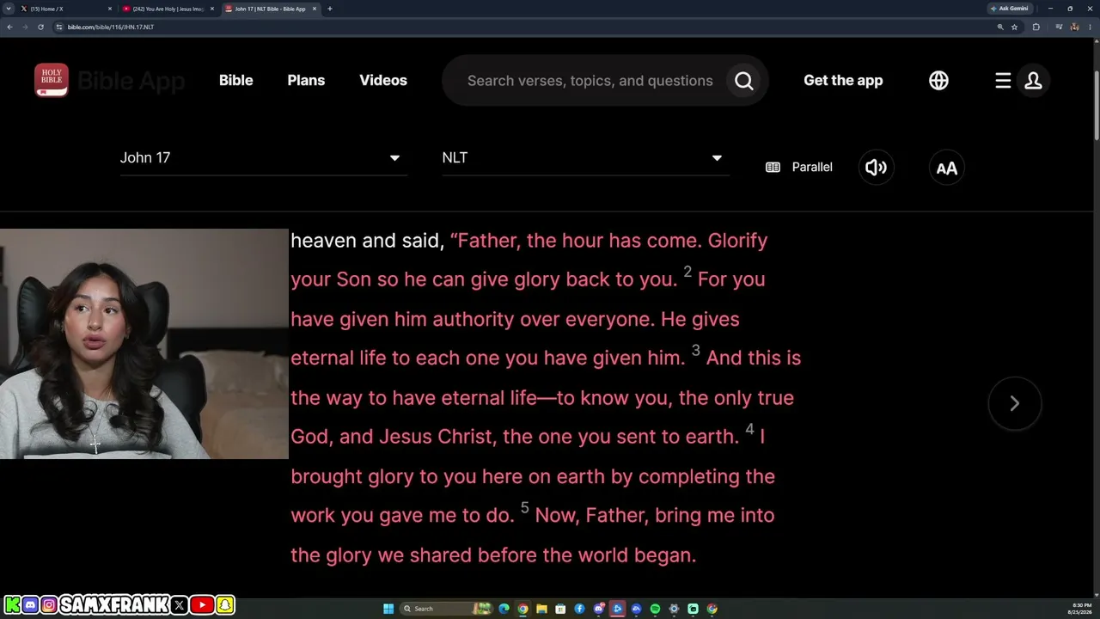Open the AA font settings
The image size is (1100, 619).
(x=947, y=167)
